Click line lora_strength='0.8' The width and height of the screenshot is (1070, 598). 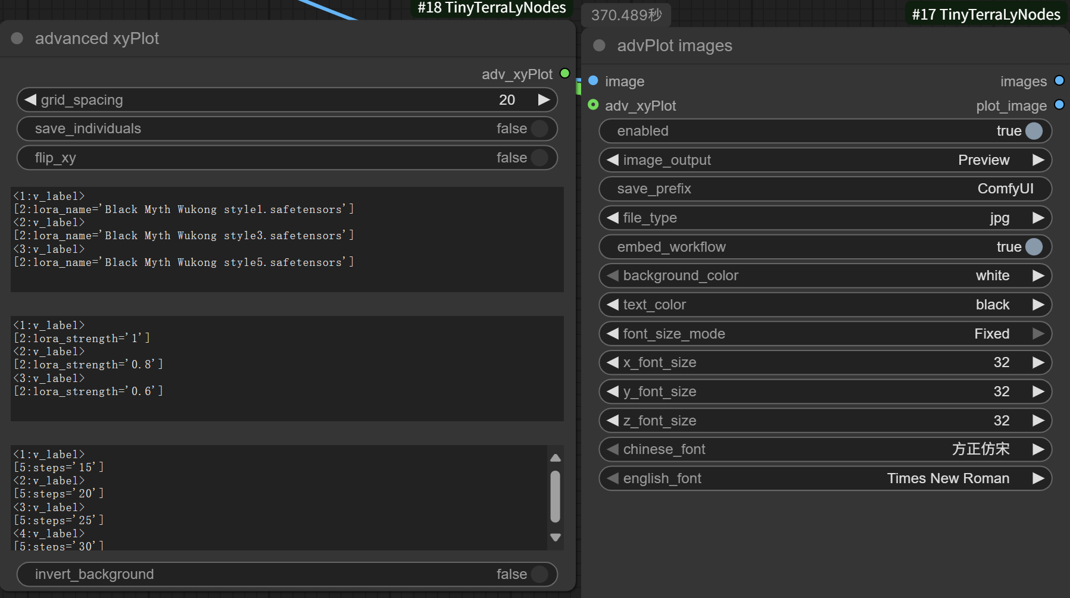point(88,365)
